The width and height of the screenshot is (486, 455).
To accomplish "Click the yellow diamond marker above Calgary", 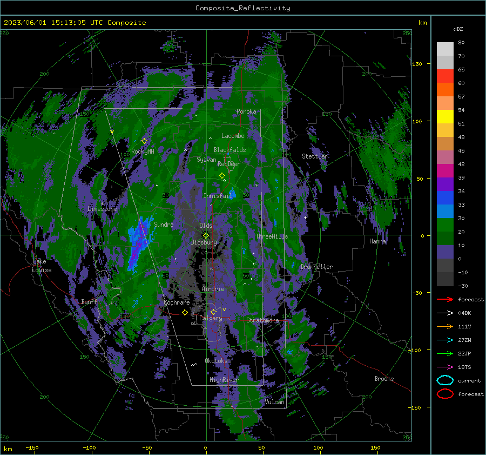I will coord(213,312).
